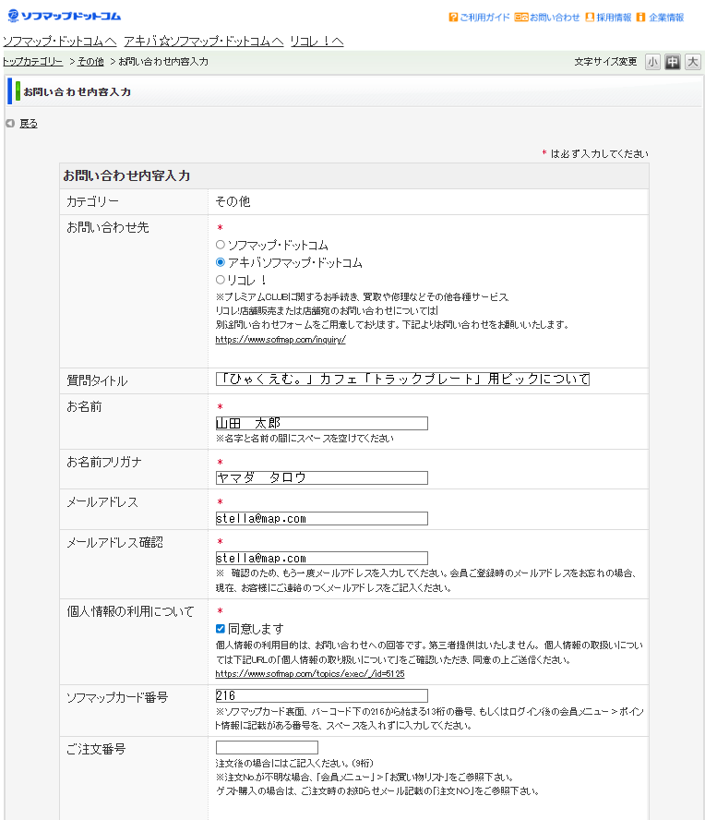Select リコレ！ radio button
This screenshot has height=820, width=705.
[x=221, y=280]
